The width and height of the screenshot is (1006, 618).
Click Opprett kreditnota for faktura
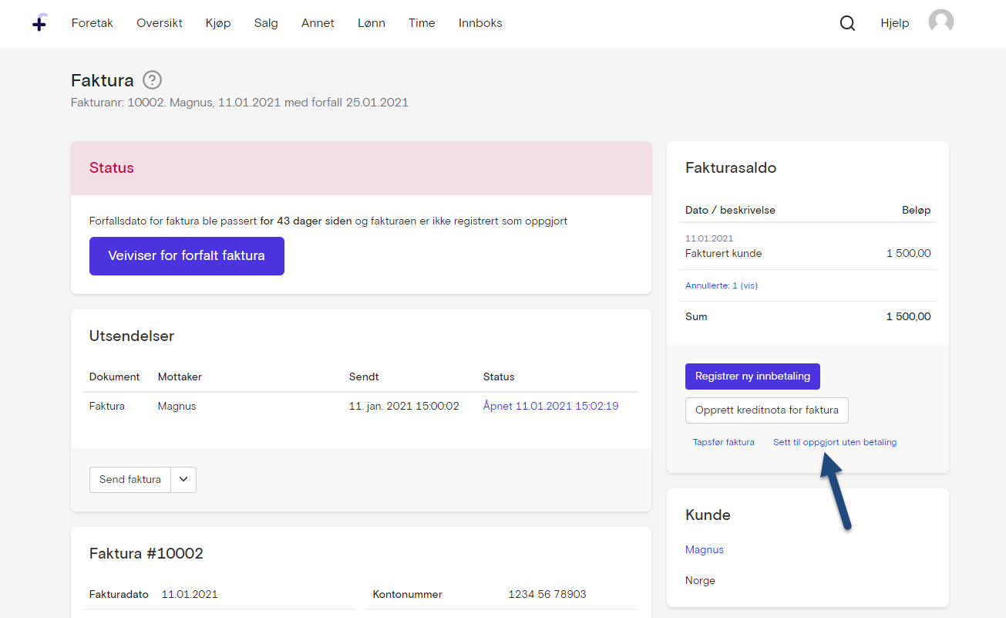point(767,410)
